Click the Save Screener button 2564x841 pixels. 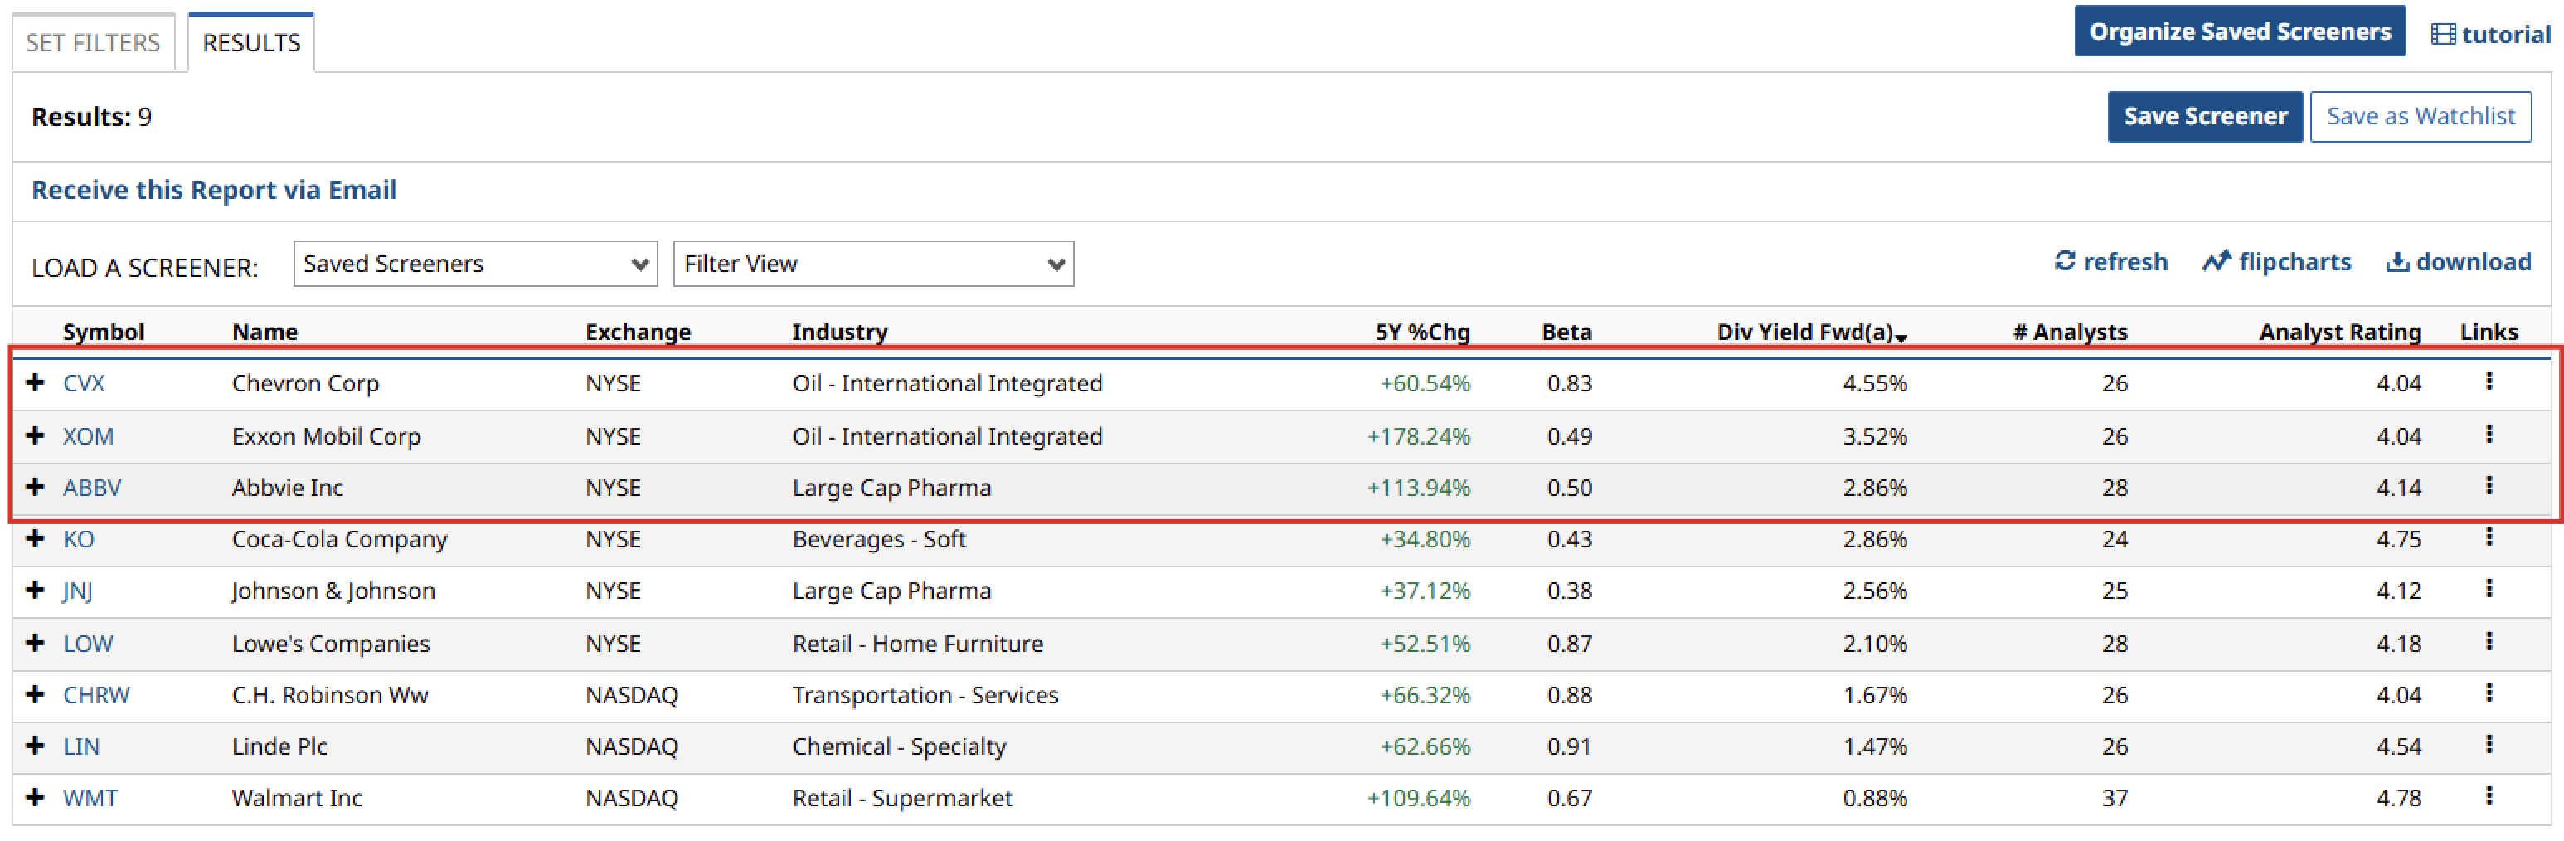(2203, 116)
